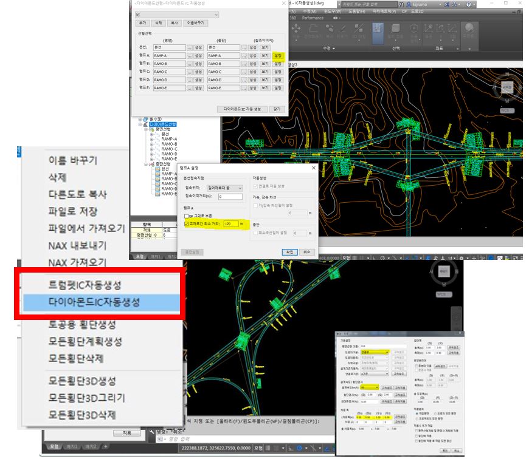
Task: Click the keyword search box in title bar
Action: click(368, 4)
